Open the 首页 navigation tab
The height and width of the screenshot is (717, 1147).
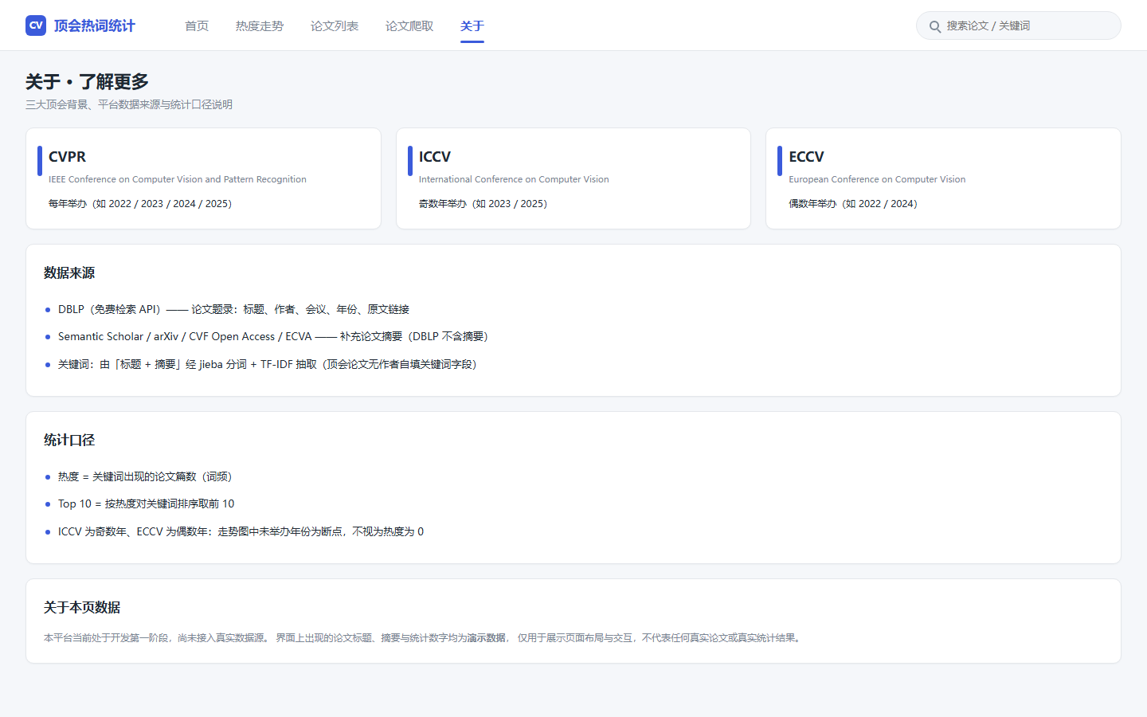[x=197, y=26]
